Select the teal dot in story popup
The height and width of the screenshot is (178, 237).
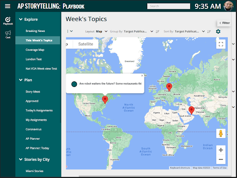pyautogui.click(x=74, y=84)
